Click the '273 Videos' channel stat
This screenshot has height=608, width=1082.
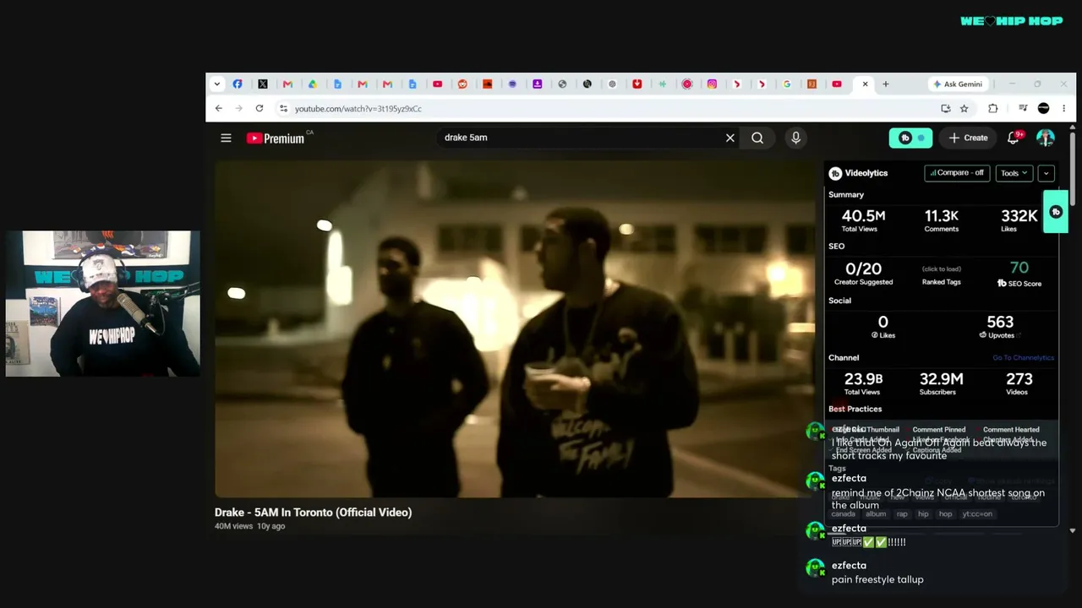click(x=1019, y=383)
